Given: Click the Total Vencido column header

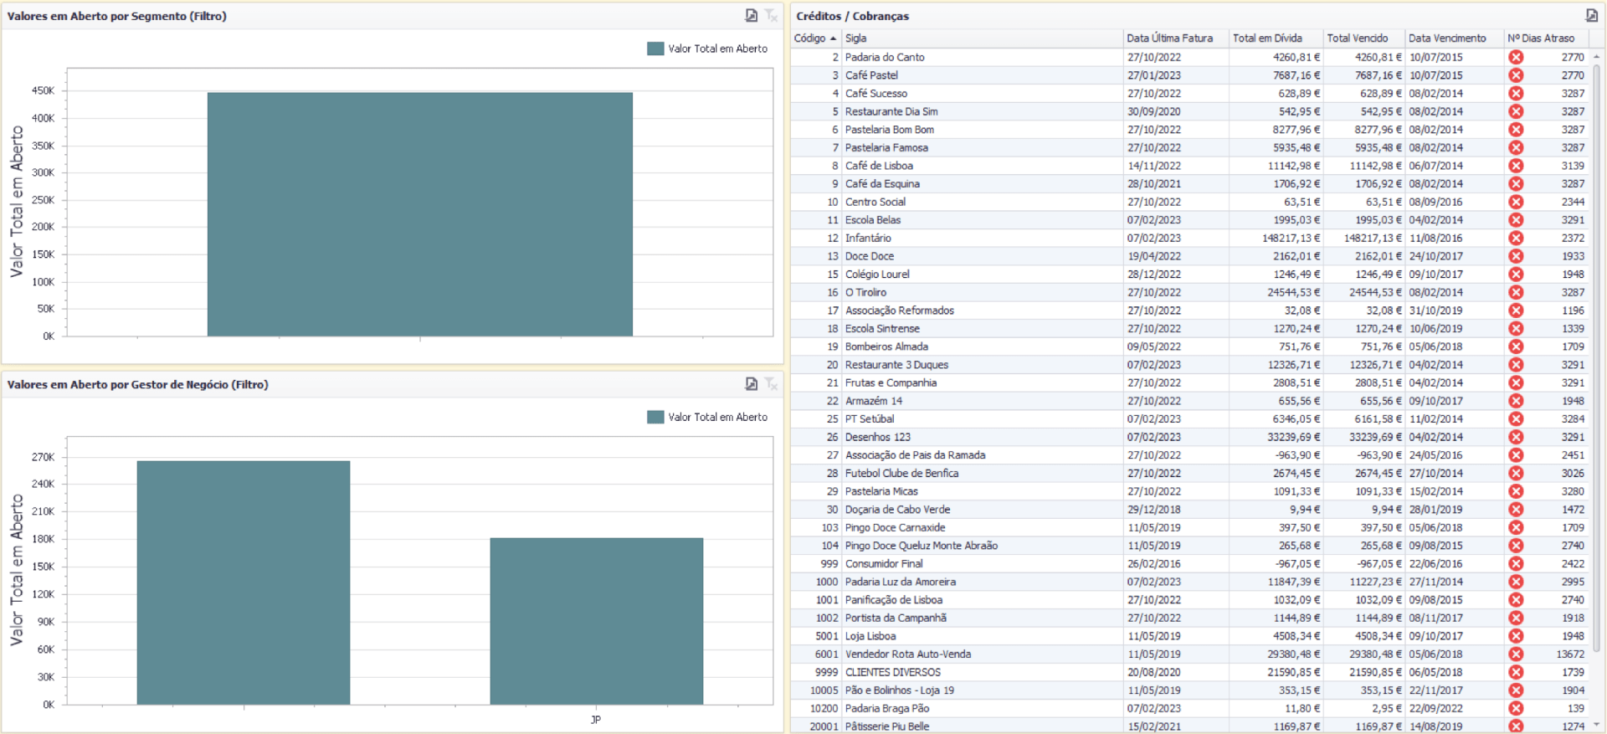Looking at the screenshot, I should coord(1357,38).
